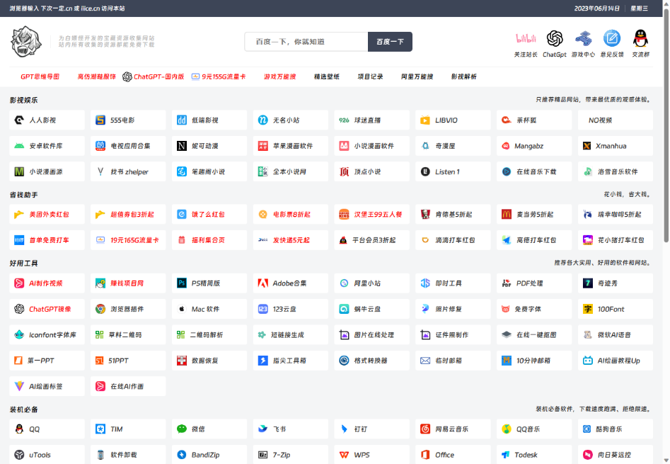Open the 在线AI作画 link
Viewport: 670px width, 464px height.
[128, 386]
